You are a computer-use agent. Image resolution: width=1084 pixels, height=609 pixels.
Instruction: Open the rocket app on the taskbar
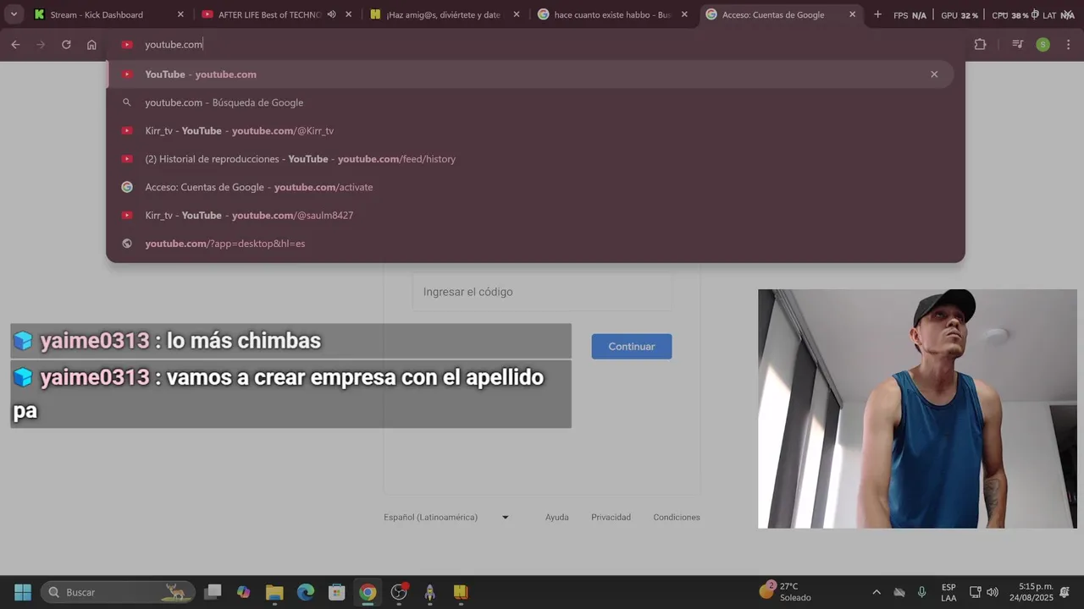[429, 592]
